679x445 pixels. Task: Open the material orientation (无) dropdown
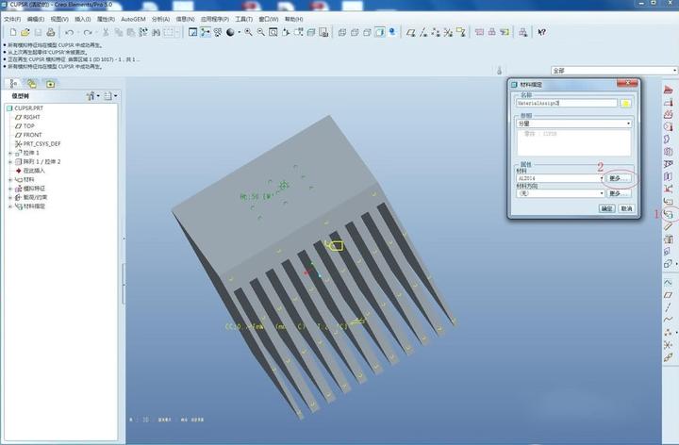click(560, 193)
